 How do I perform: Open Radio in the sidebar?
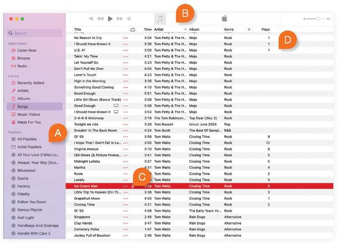22,66
